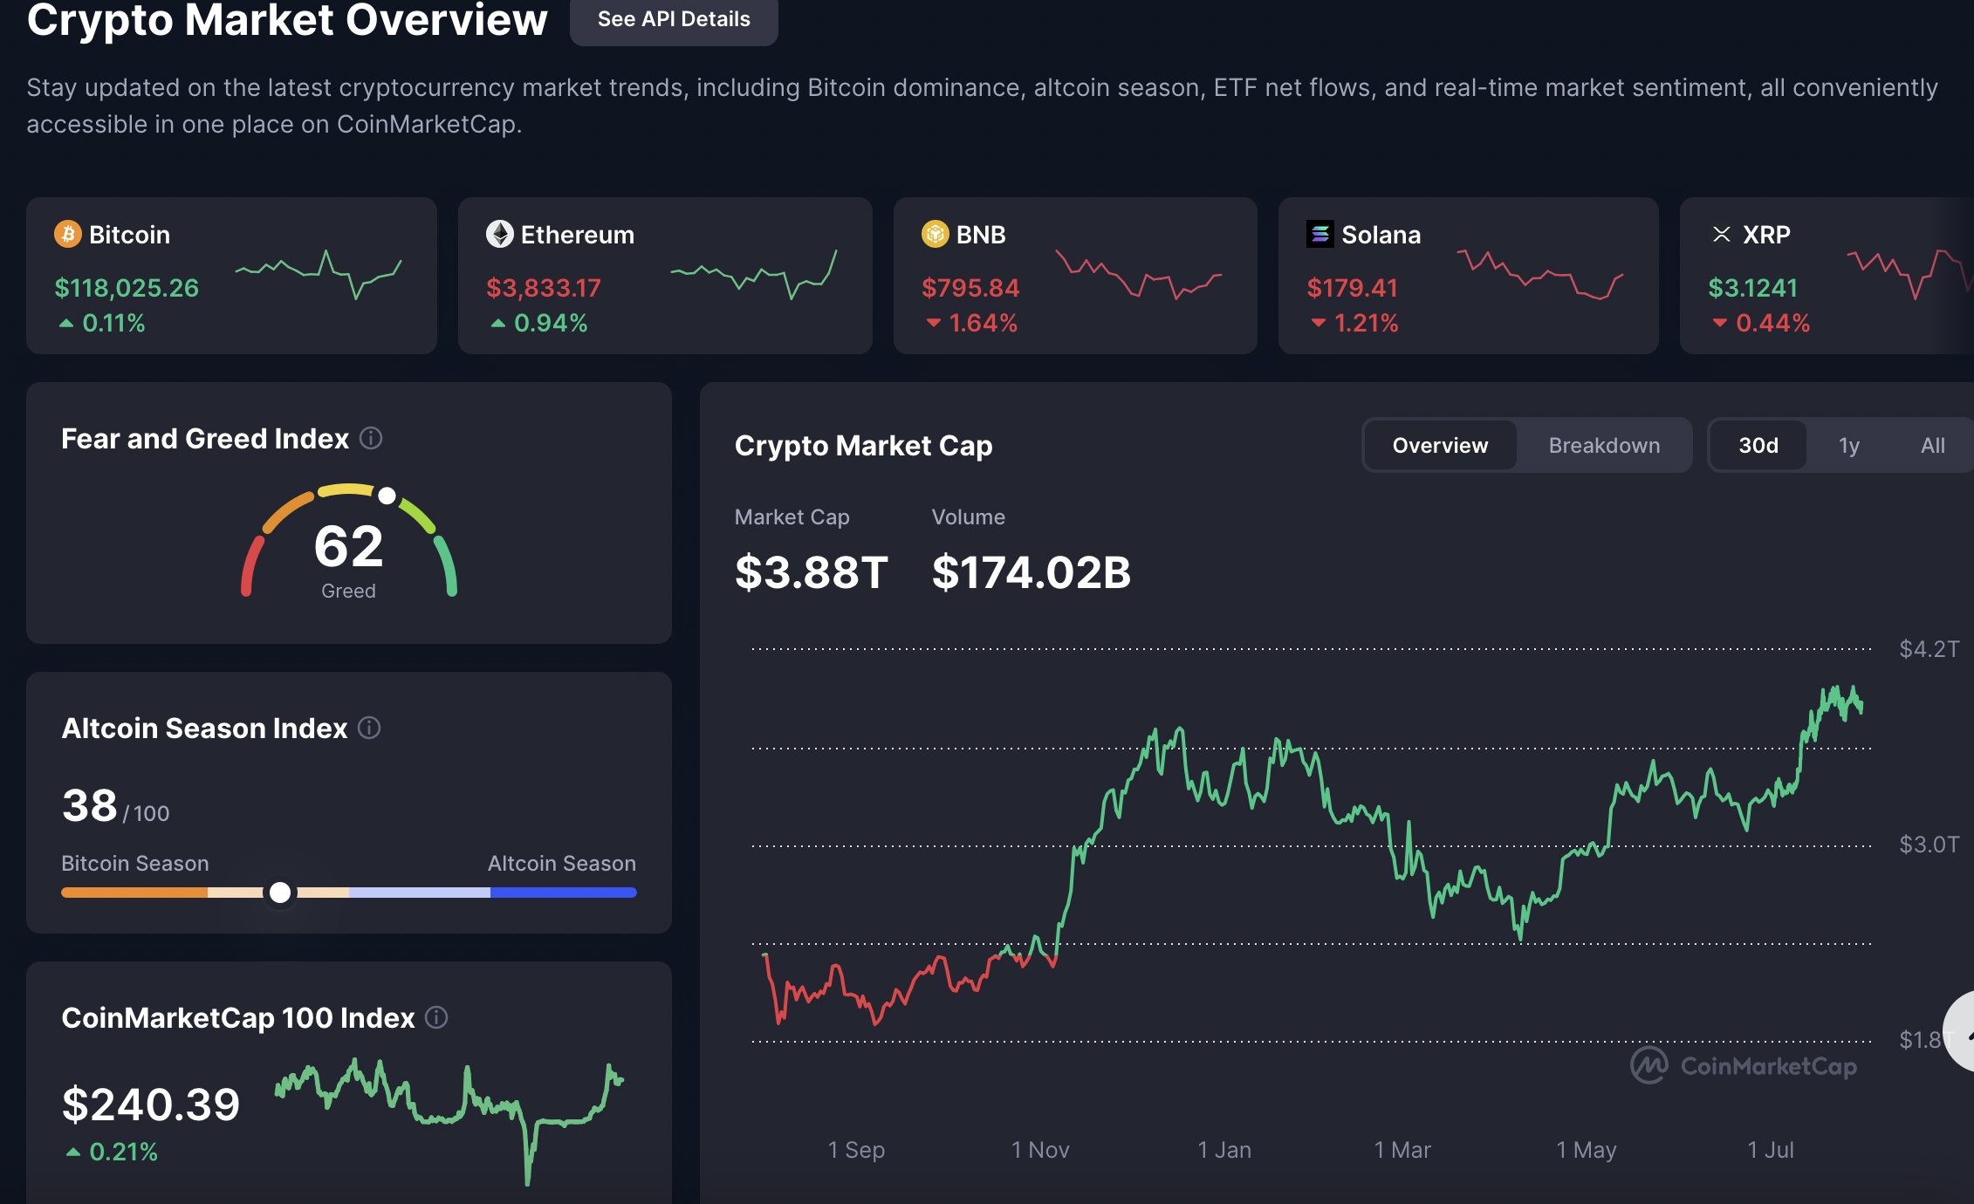This screenshot has width=1974, height=1204.
Task: Click the Volume value $174.02B
Action: 1032,572
